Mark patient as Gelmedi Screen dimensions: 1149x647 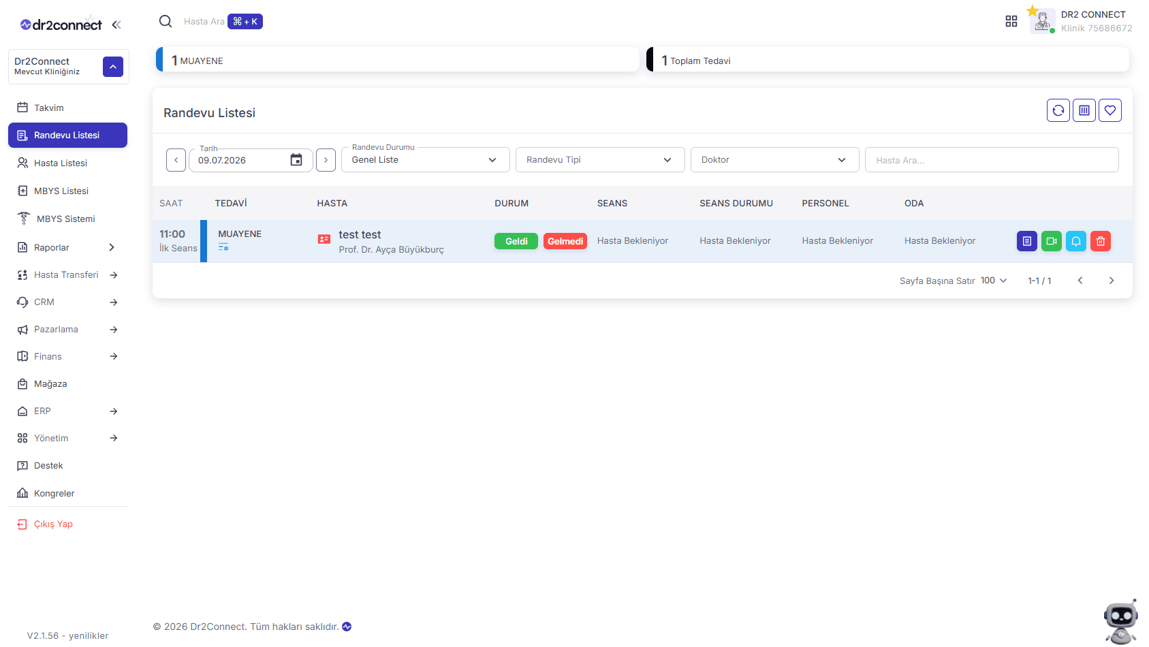pyautogui.click(x=565, y=241)
